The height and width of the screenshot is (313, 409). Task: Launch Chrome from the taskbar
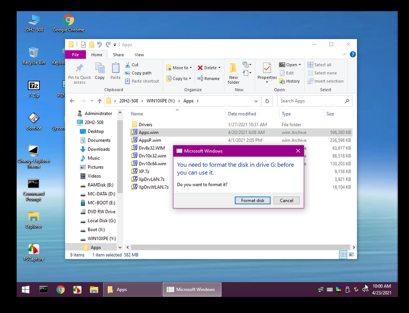(x=61, y=290)
